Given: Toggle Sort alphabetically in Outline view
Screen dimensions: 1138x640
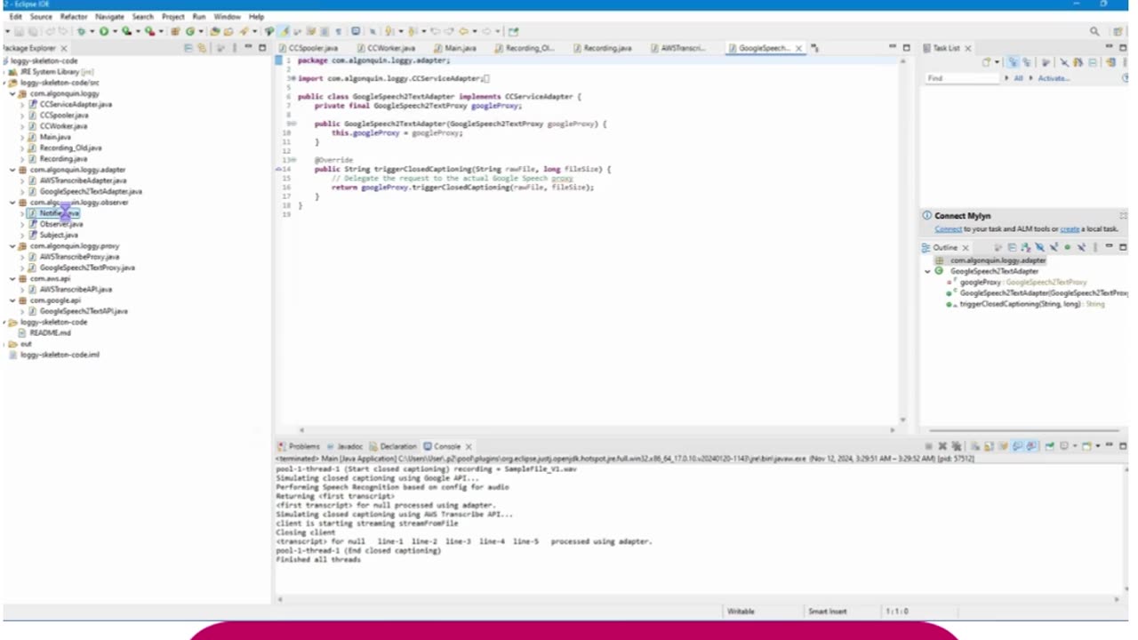Looking at the screenshot, I should click(x=1026, y=247).
